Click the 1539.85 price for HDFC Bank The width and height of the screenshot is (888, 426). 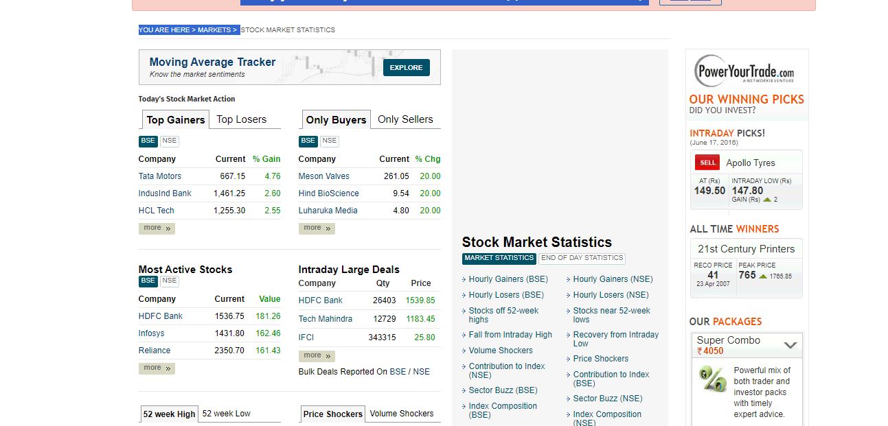coord(420,300)
